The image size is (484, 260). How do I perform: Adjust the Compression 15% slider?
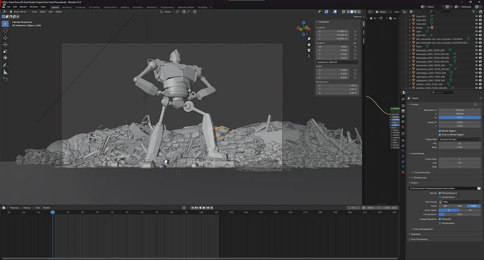coord(460,214)
